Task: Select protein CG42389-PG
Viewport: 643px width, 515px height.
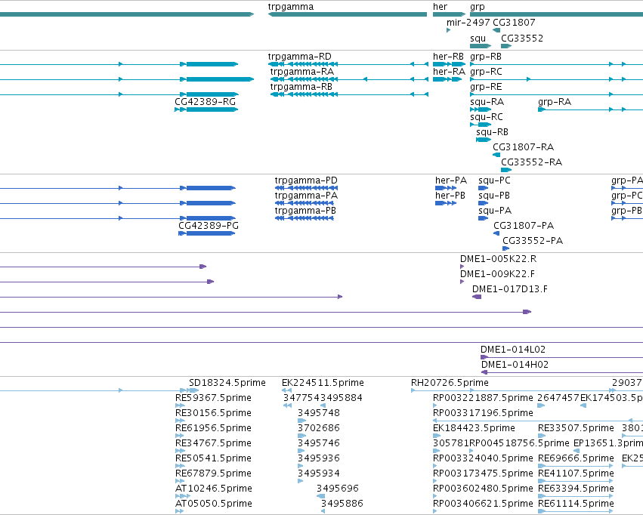Action: tap(209, 226)
